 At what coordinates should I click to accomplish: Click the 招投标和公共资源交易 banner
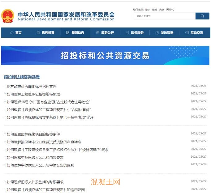click(105, 56)
